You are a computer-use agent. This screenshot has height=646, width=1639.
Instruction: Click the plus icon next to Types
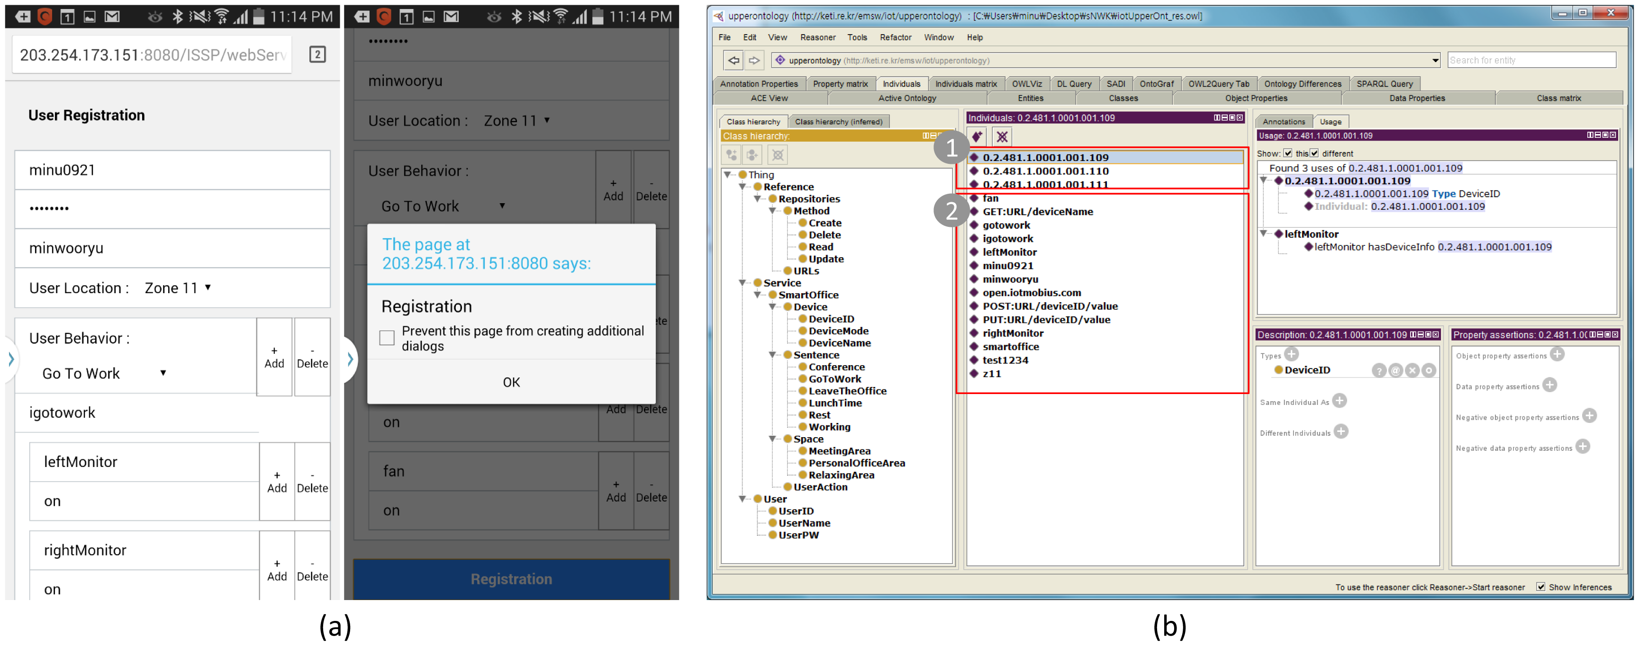(1291, 354)
